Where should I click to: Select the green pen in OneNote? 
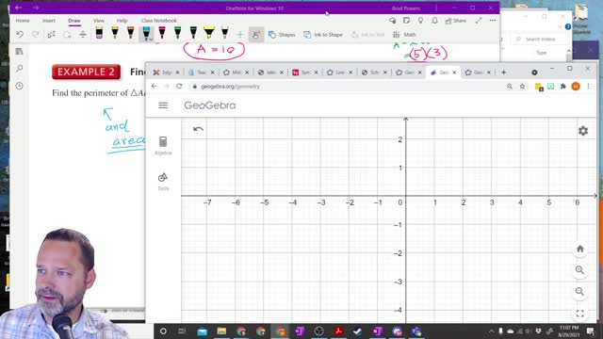tap(178, 34)
